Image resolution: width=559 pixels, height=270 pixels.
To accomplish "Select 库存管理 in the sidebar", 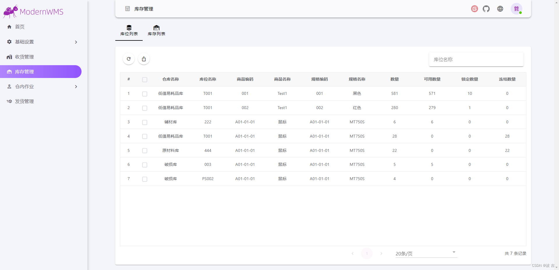I will pyautogui.click(x=41, y=72).
